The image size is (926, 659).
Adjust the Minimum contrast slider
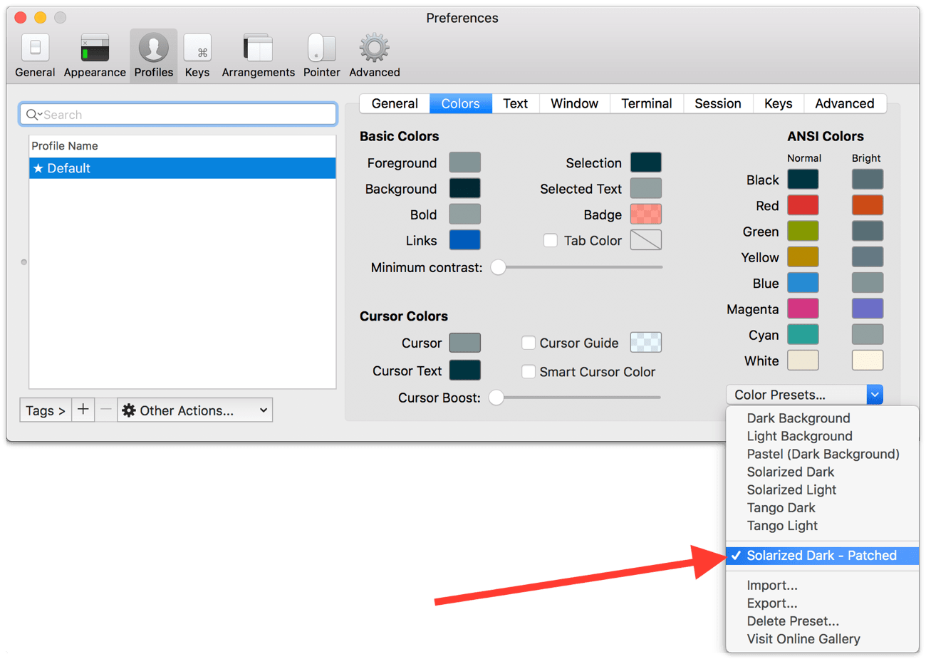pos(498,267)
